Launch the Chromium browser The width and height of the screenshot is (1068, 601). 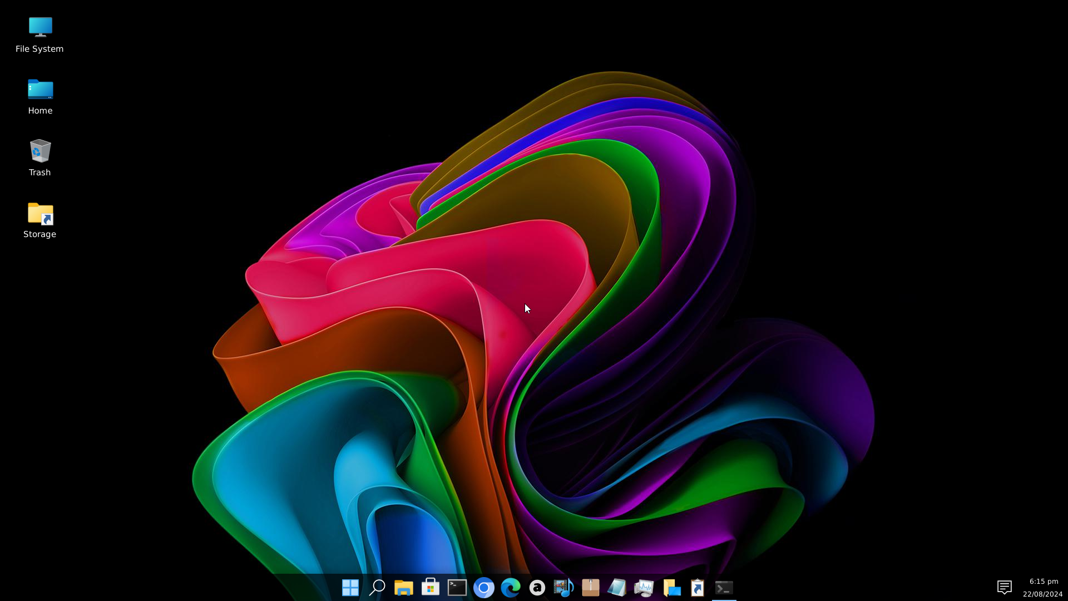pos(483,587)
